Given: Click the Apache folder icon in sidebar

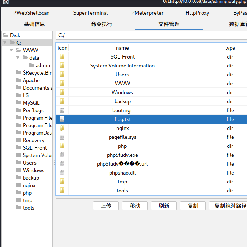Looking at the screenshot, I should [x=19, y=80].
